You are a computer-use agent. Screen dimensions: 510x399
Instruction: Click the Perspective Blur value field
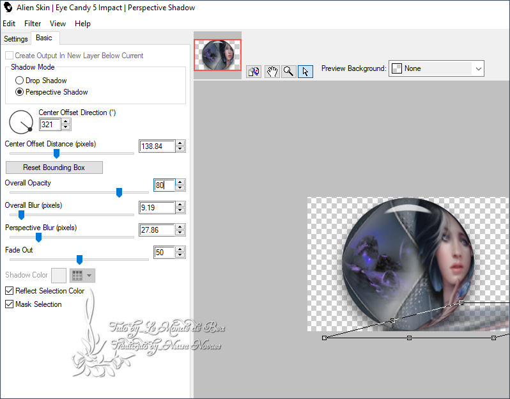[x=157, y=230]
